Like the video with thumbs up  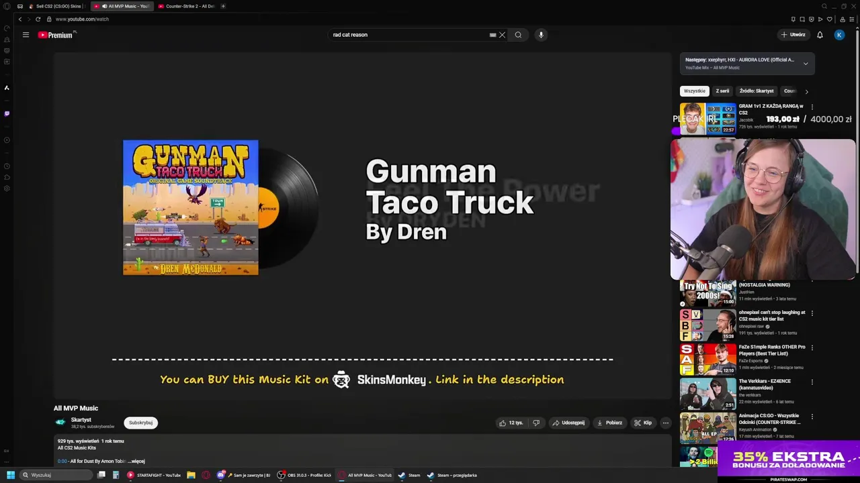pyautogui.click(x=511, y=423)
